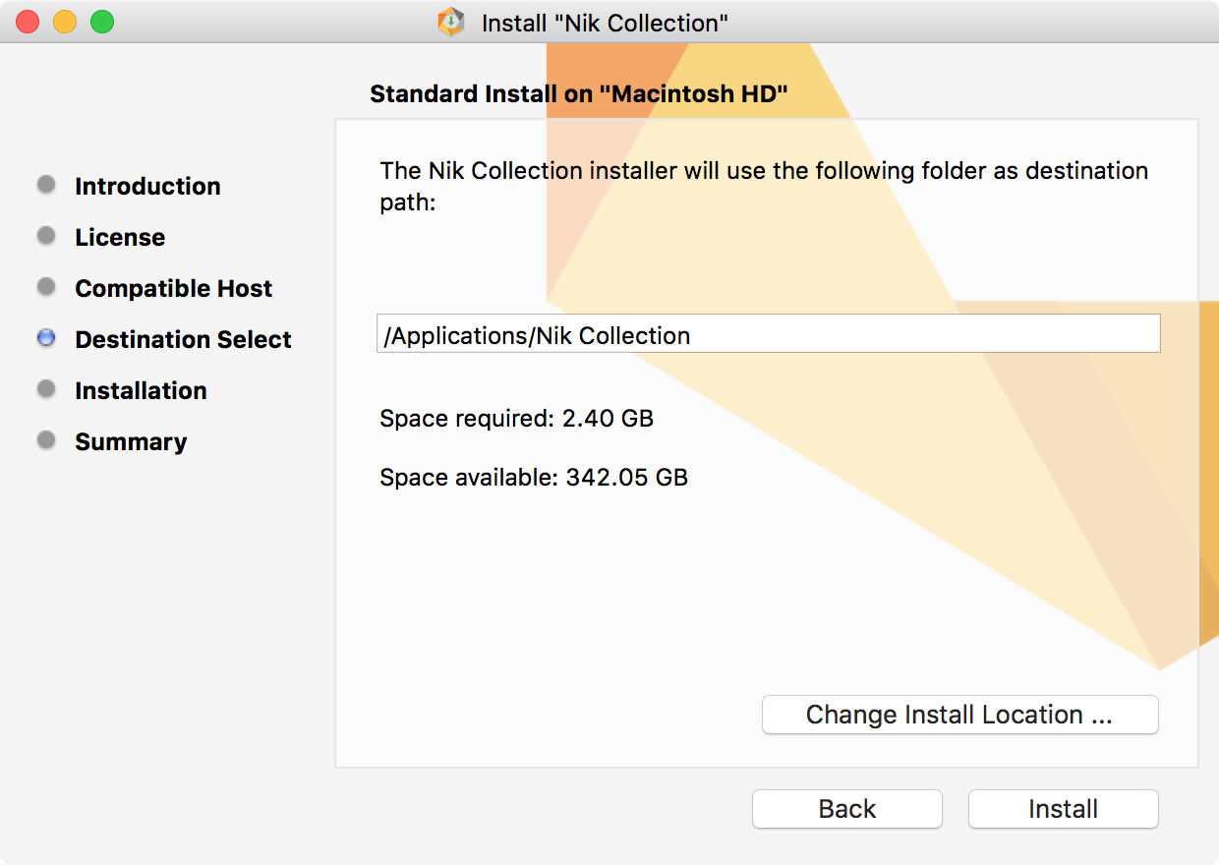Click the Summary step bullet
This screenshot has height=865, width=1219.
(46, 440)
